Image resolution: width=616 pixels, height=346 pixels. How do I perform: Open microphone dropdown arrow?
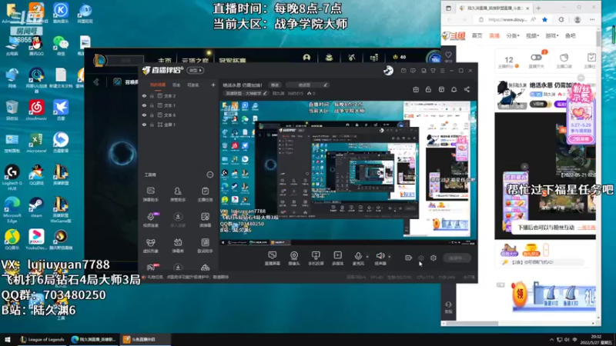[367, 257]
